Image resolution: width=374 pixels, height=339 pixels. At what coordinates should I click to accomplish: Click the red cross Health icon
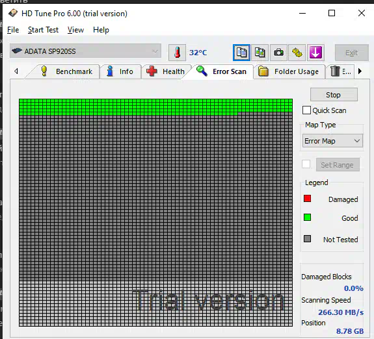coord(152,71)
